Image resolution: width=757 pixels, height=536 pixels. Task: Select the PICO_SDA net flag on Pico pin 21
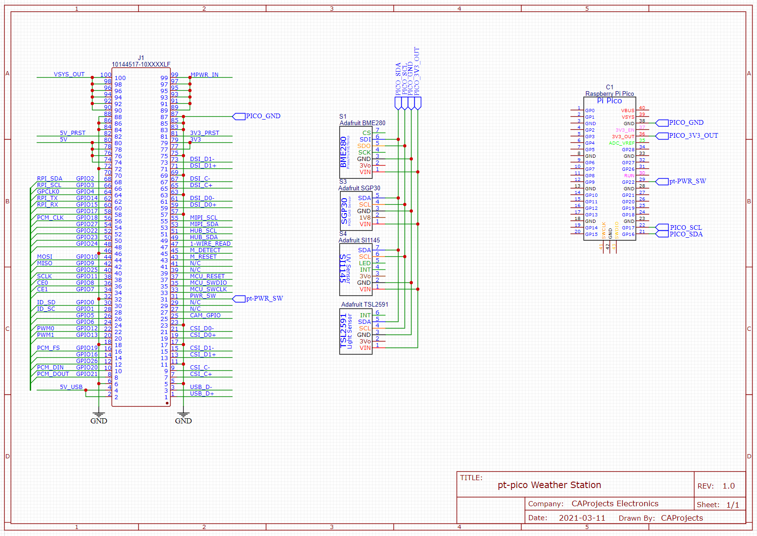click(679, 234)
